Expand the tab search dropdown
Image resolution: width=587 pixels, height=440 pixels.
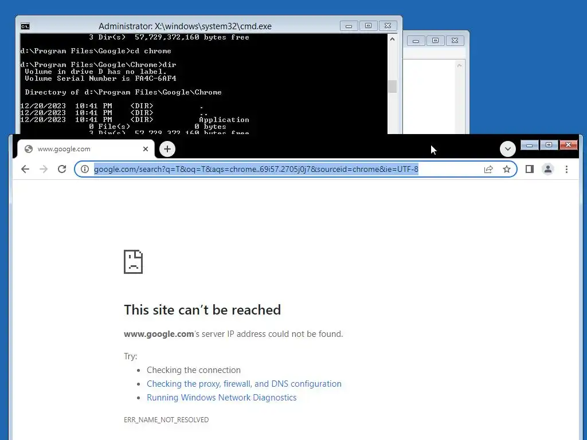click(x=508, y=149)
